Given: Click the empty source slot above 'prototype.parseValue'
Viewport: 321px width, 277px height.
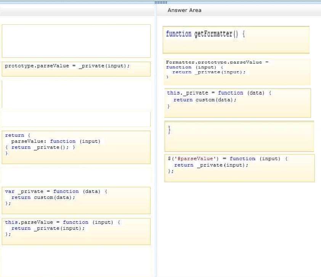Looking at the screenshot, I should (x=76, y=41).
